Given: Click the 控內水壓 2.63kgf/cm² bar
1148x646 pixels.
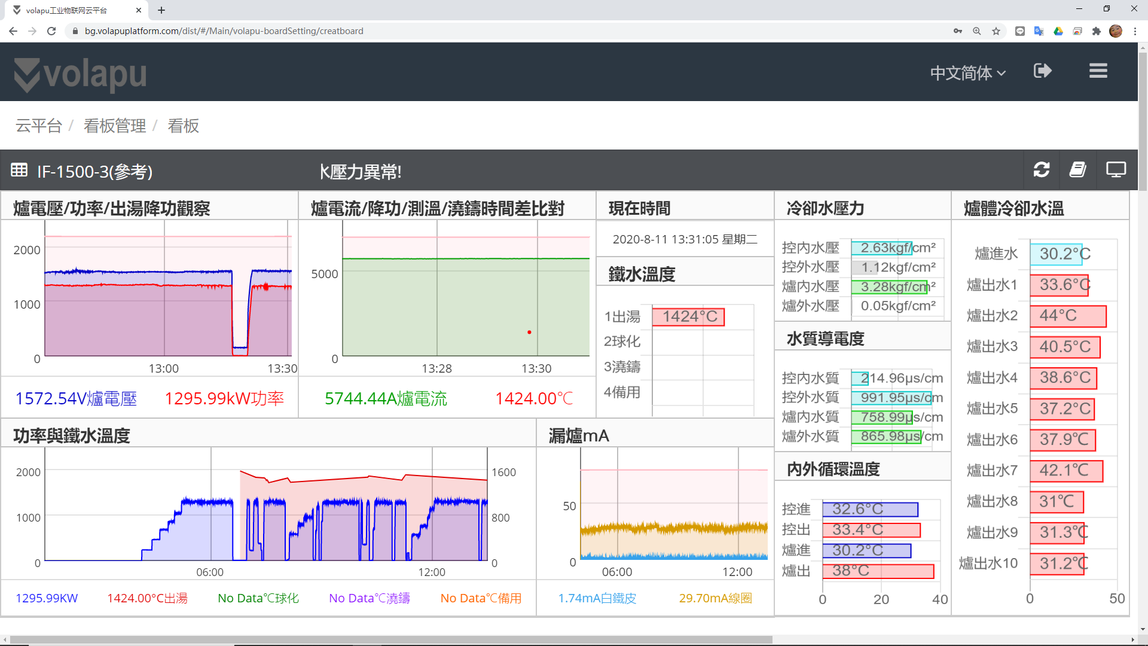Looking at the screenshot, I should (x=881, y=248).
